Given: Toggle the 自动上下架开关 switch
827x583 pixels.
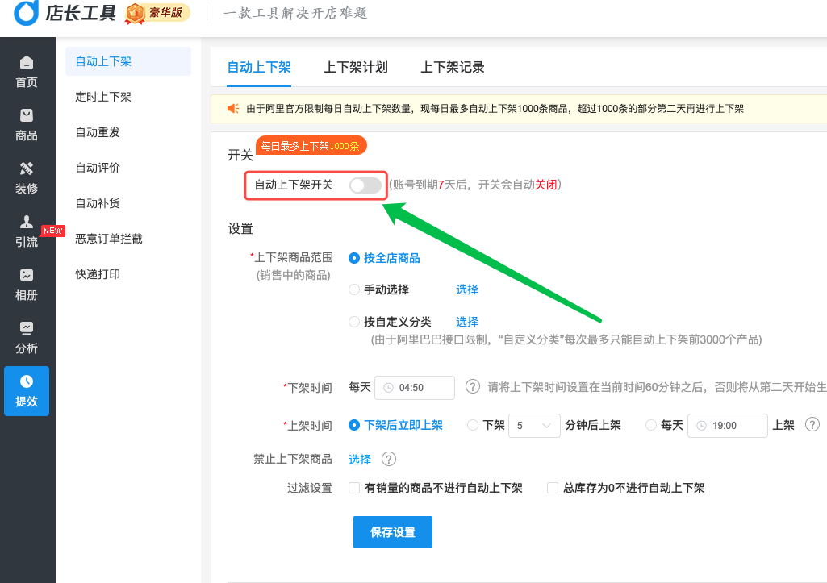Looking at the screenshot, I should (x=365, y=185).
